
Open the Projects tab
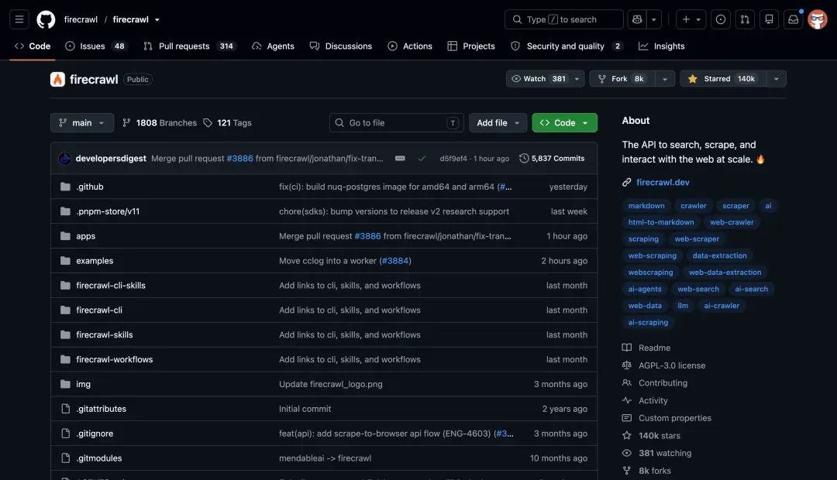(471, 46)
